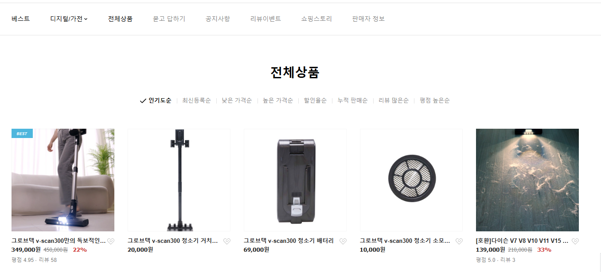Open 공지사항 notices

click(218, 19)
